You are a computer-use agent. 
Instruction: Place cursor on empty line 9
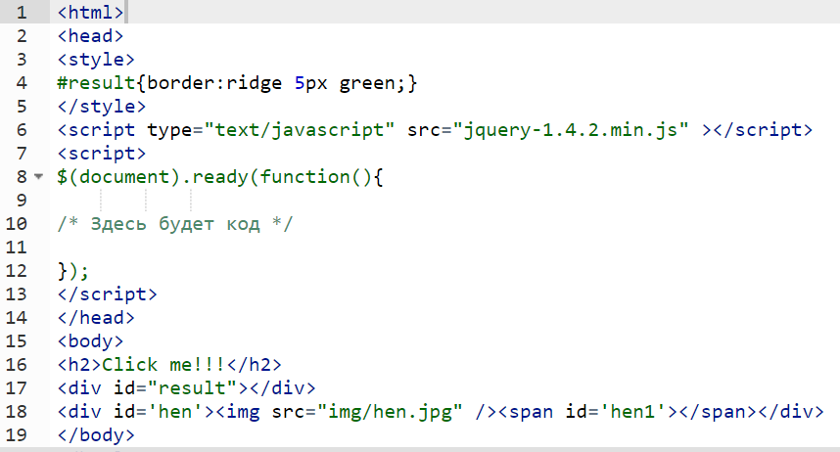point(294,201)
